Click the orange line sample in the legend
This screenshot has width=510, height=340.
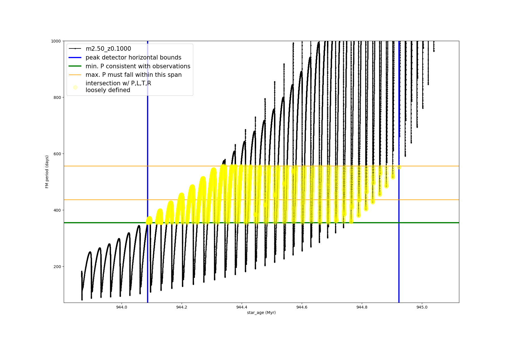click(75, 75)
